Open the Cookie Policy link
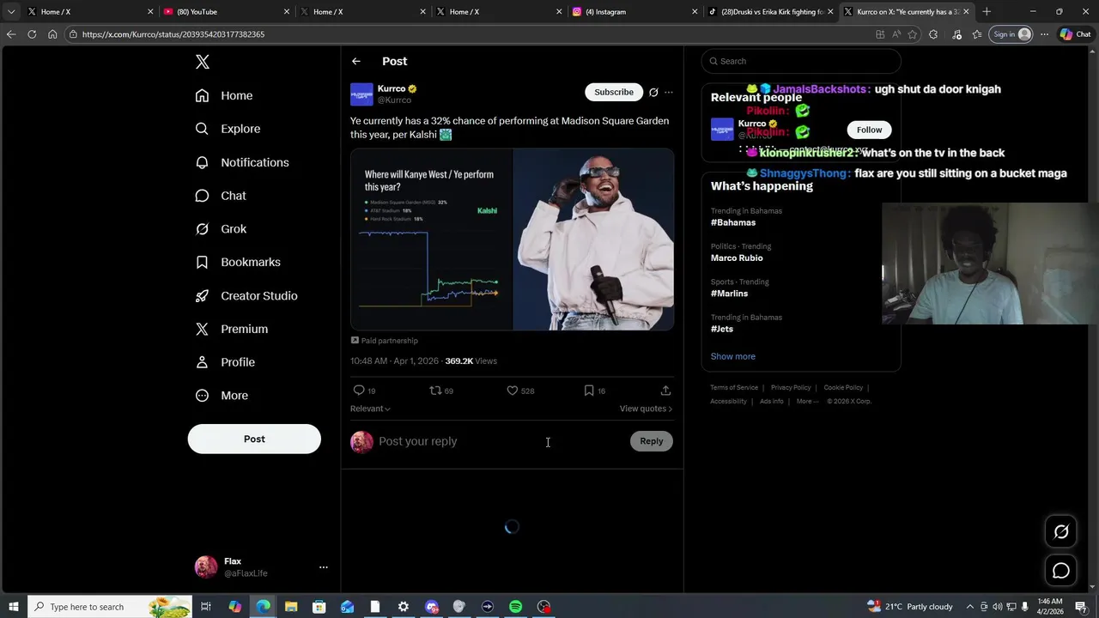The height and width of the screenshot is (618, 1099). point(843,388)
